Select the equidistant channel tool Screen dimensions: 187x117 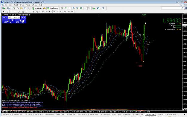click(23, 12)
